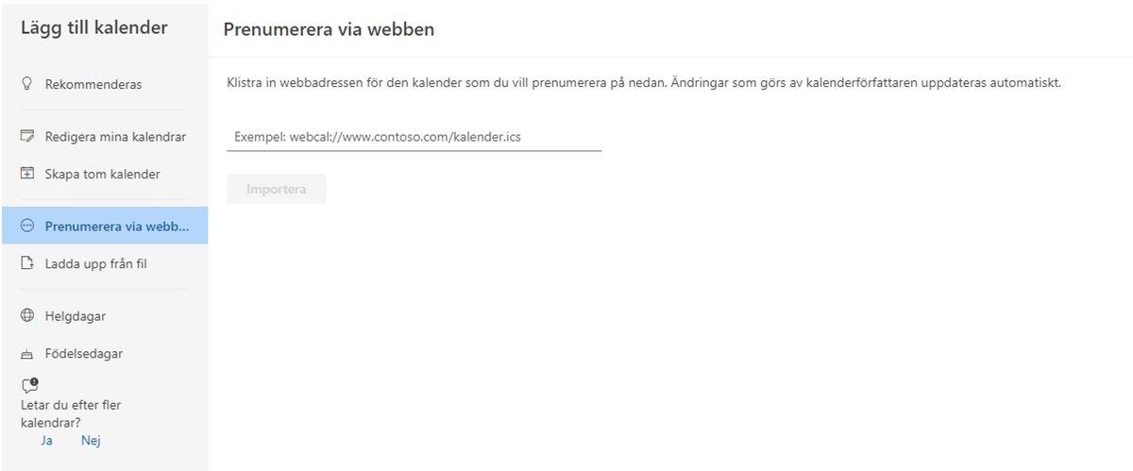Screen dimensions: 1133x471
Task: Answer Nej to more calendars question
Action: pos(91,440)
